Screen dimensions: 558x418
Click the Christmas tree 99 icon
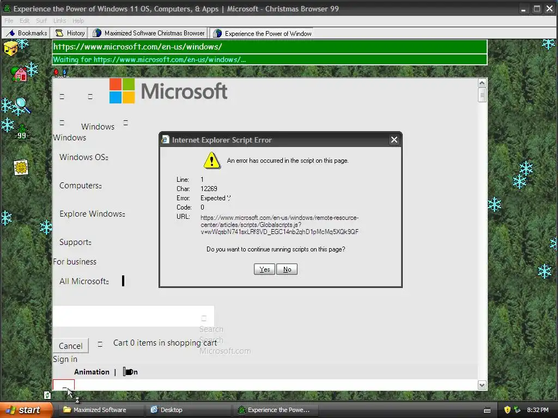pos(22,132)
